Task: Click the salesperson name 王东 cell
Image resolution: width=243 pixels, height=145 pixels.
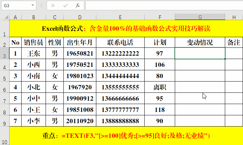Action: tap(33, 53)
